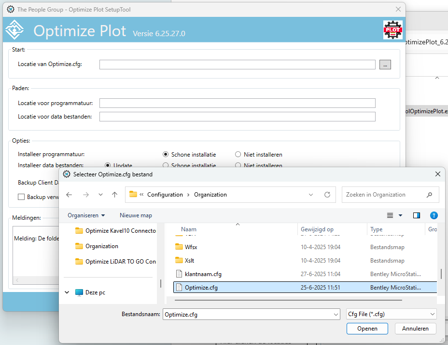The width and height of the screenshot is (448, 345).
Task: Click the 27-6-2025 11:04 date cell
Action: [320, 274]
